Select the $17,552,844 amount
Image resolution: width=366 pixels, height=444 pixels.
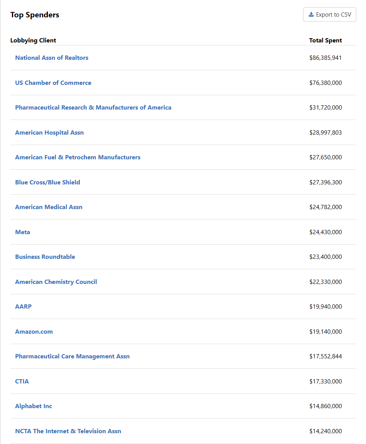click(x=326, y=356)
